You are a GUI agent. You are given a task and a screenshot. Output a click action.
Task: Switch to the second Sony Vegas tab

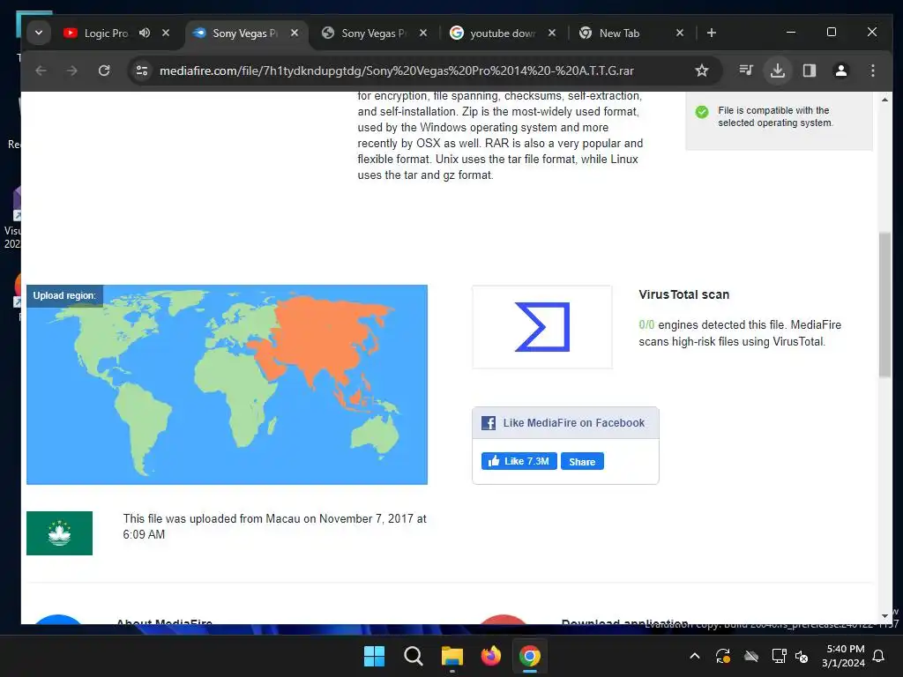point(373,33)
